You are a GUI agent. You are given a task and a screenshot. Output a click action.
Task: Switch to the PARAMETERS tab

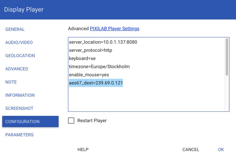[19, 135]
